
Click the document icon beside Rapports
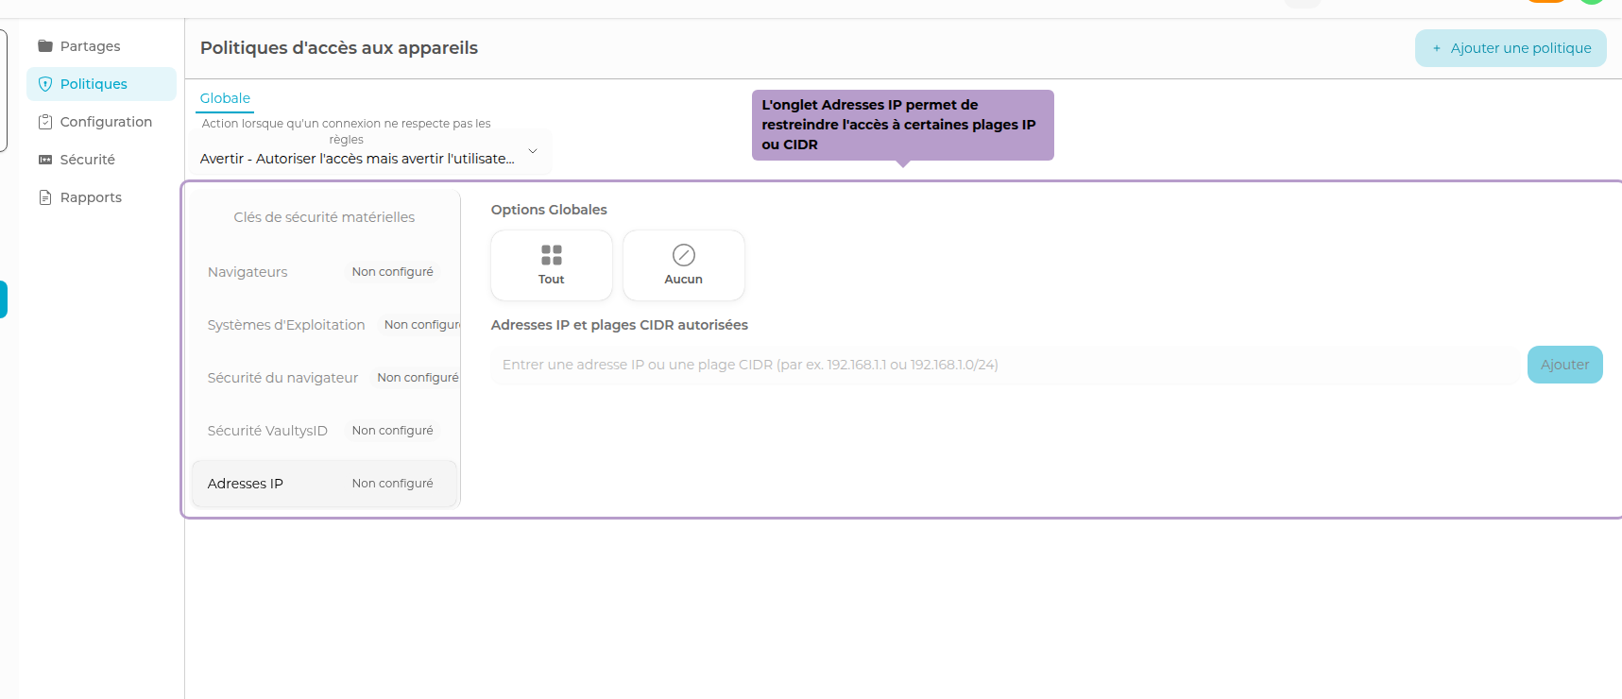[x=44, y=197]
